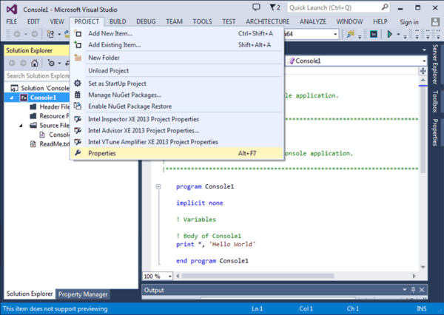Viewport: 444px width, 315px height.
Task: Click the Manage NuGet Packages icon
Action: [x=78, y=95]
